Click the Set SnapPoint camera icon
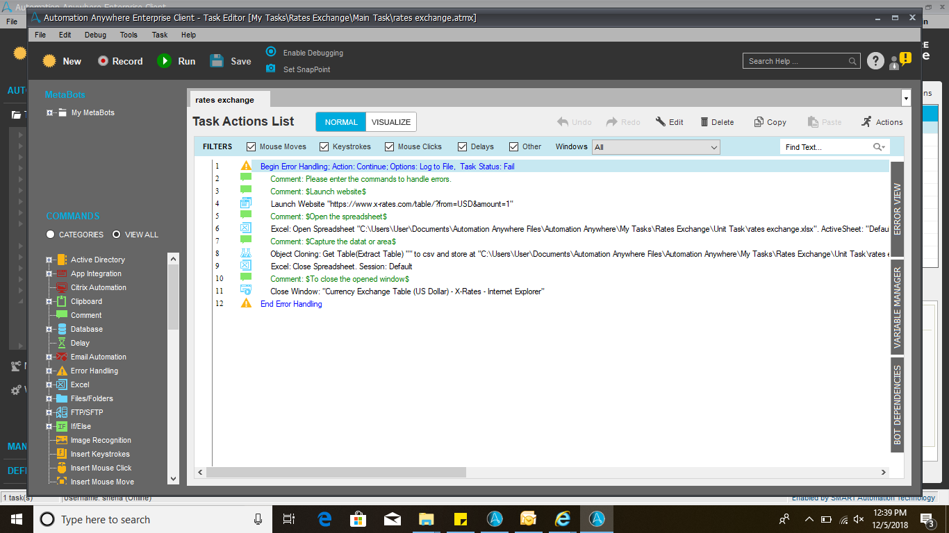 click(271, 69)
